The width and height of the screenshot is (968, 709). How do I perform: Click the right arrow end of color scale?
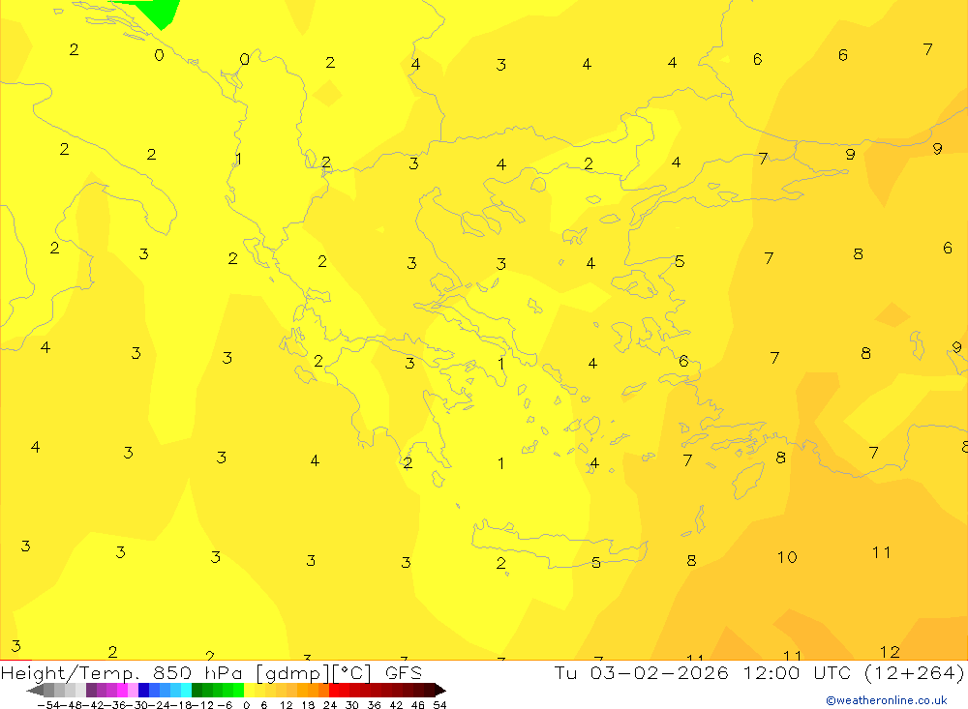point(439,690)
